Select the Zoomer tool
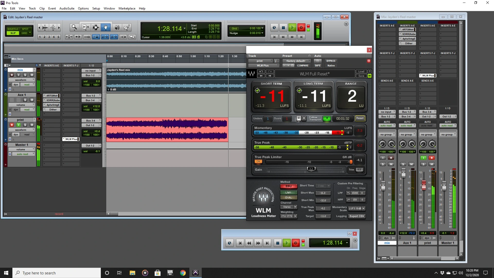 point(74,27)
